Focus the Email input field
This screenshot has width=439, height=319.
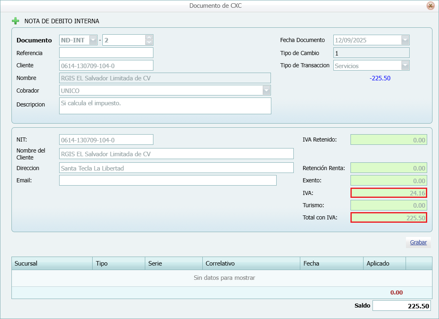[x=167, y=180]
